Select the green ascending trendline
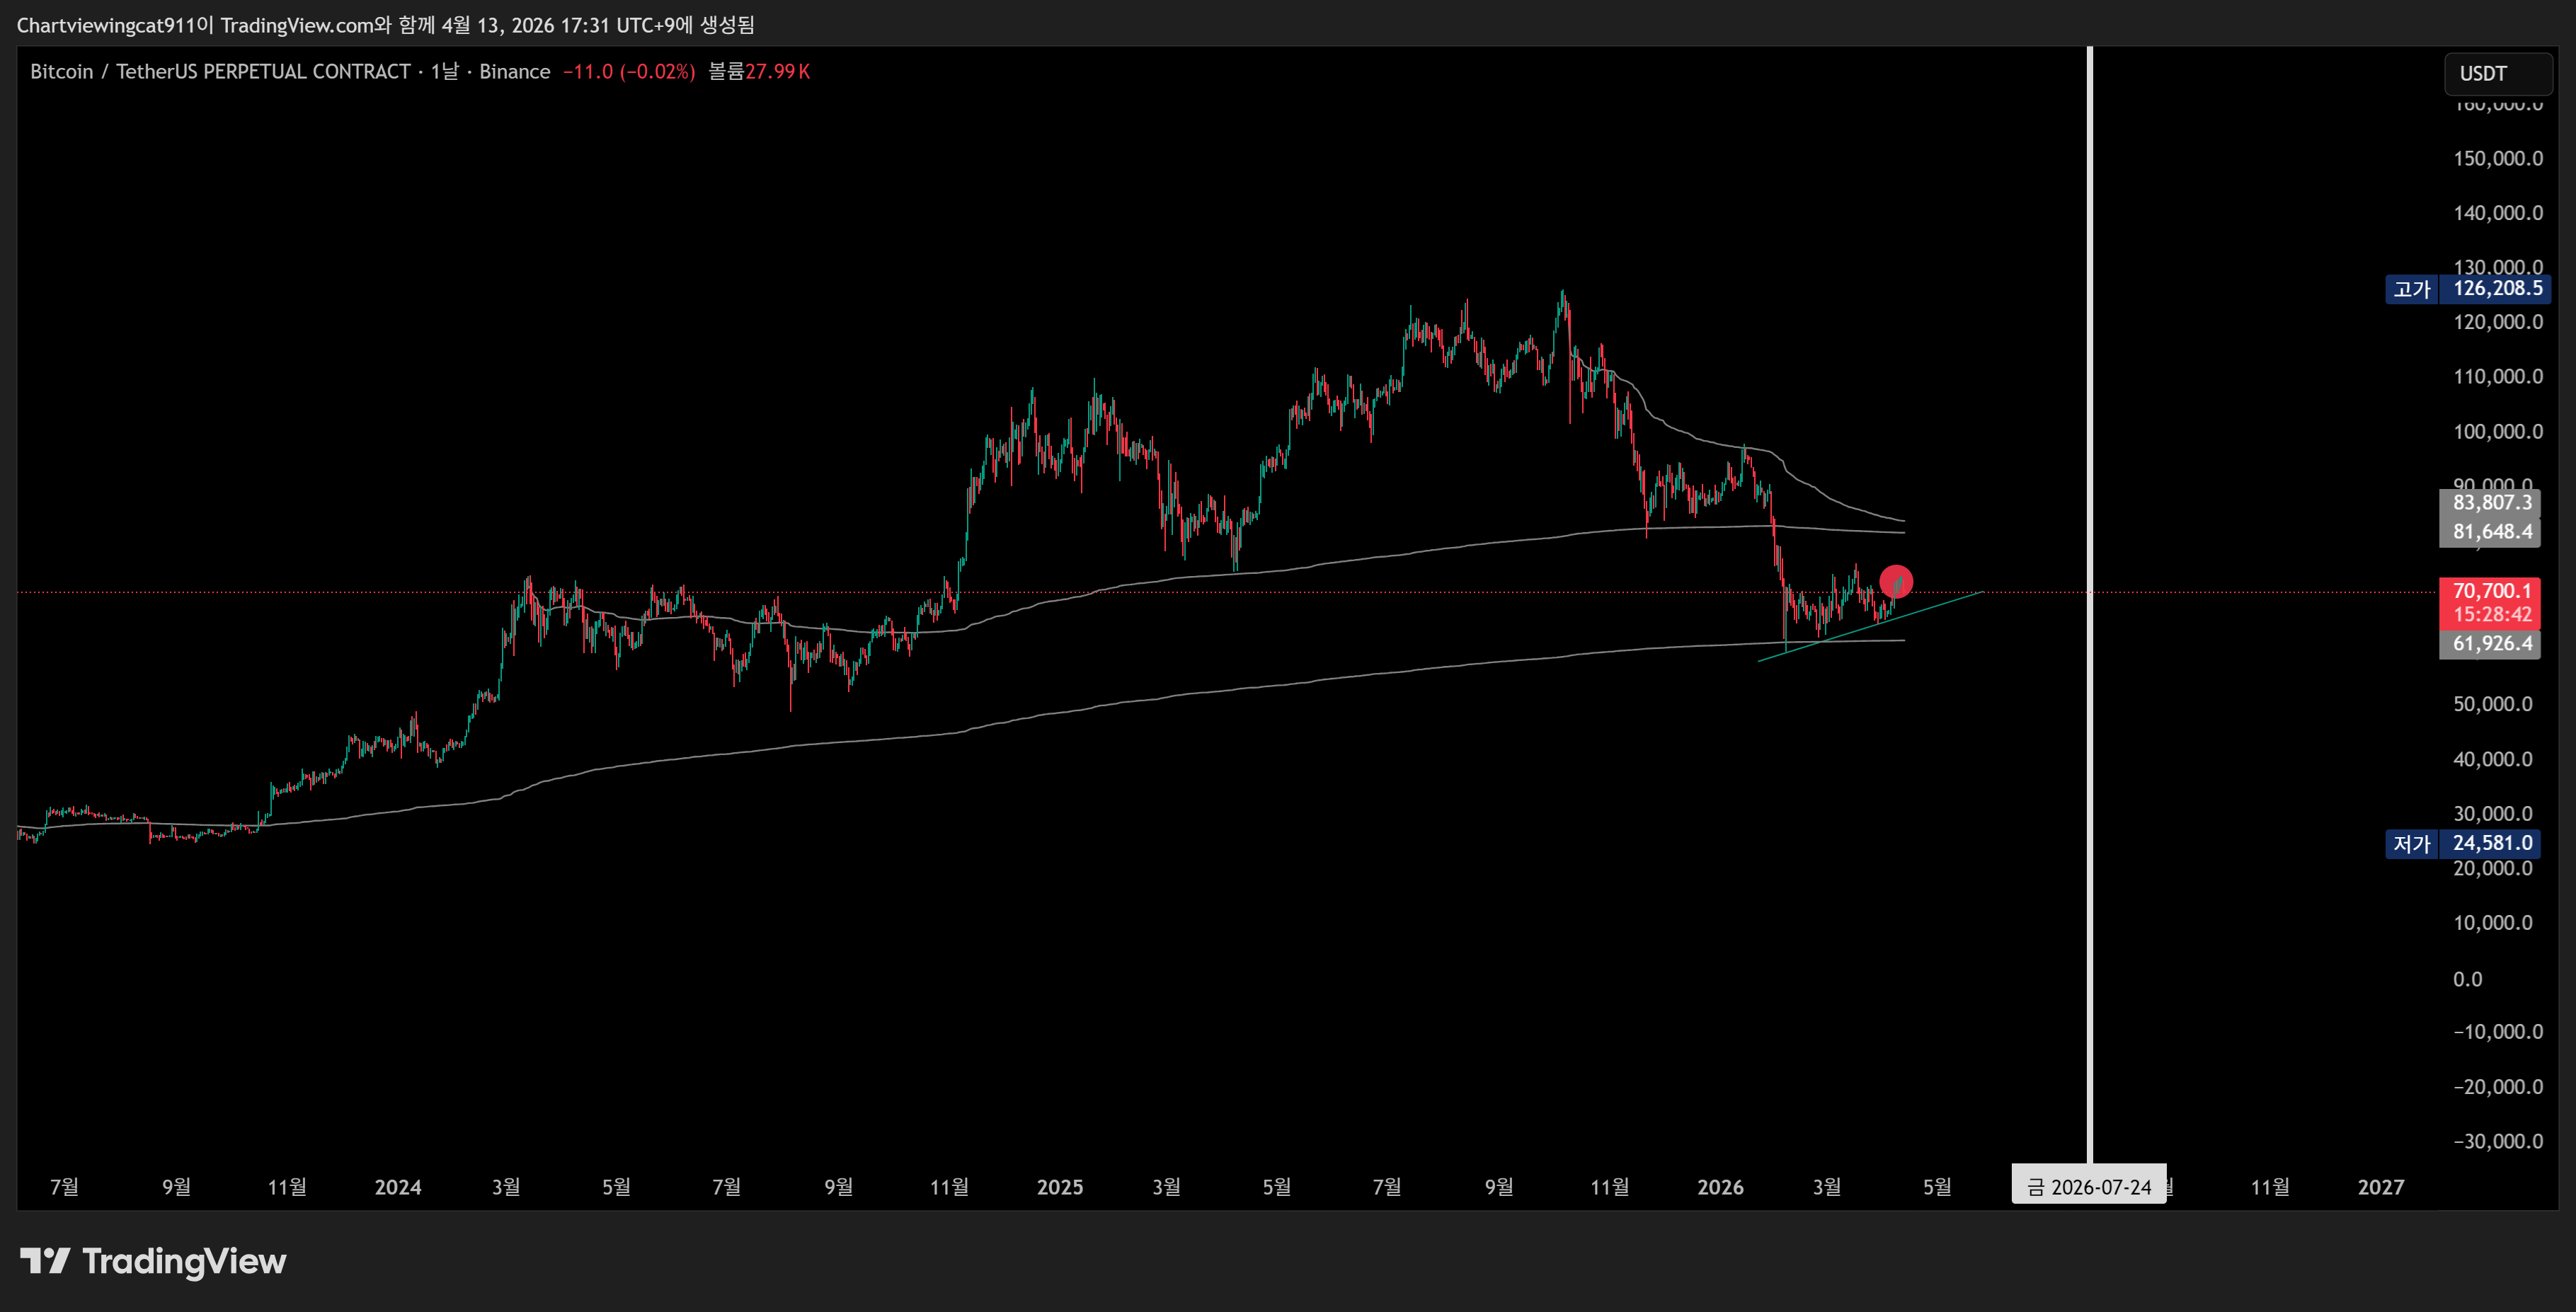Image resolution: width=2576 pixels, height=1312 pixels. 1940,605
